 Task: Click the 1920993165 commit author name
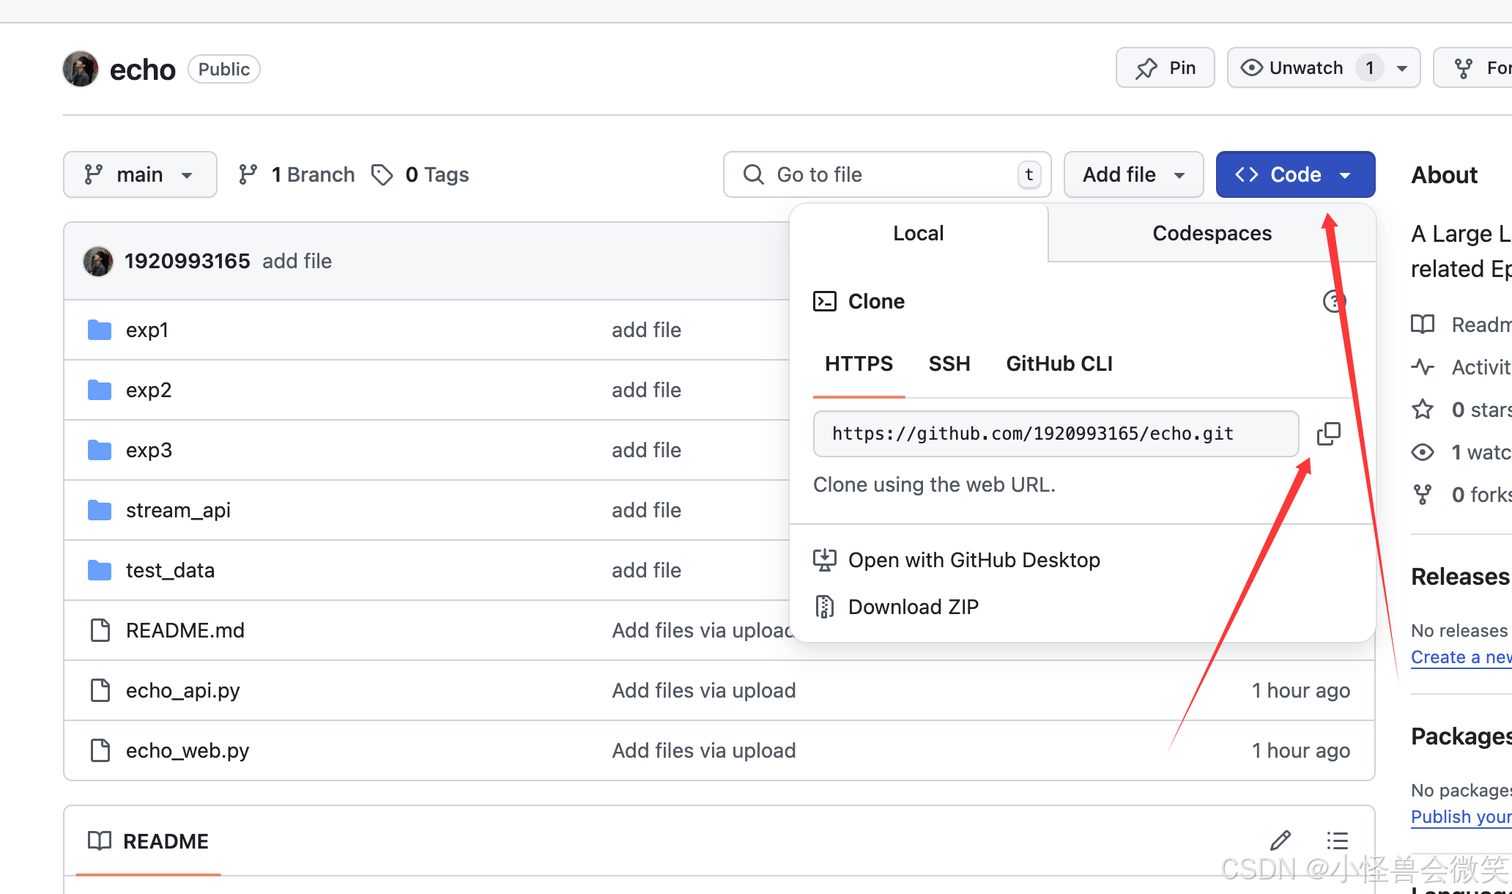pos(188,262)
